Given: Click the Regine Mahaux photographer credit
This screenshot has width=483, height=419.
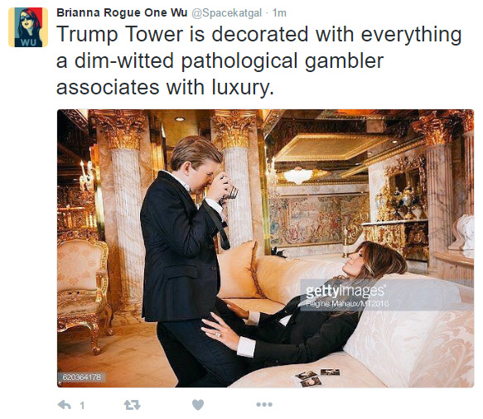Looking at the screenshot, I should (347, 304).
